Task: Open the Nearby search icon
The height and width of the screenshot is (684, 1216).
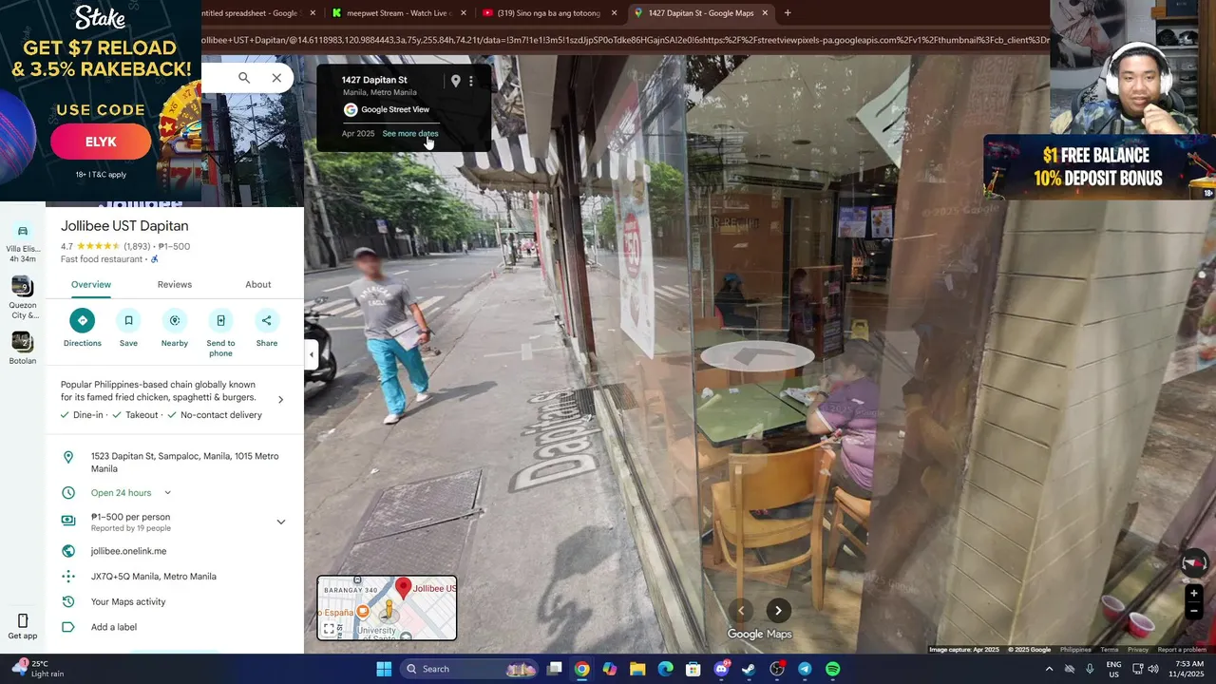Action: point(175,320)
